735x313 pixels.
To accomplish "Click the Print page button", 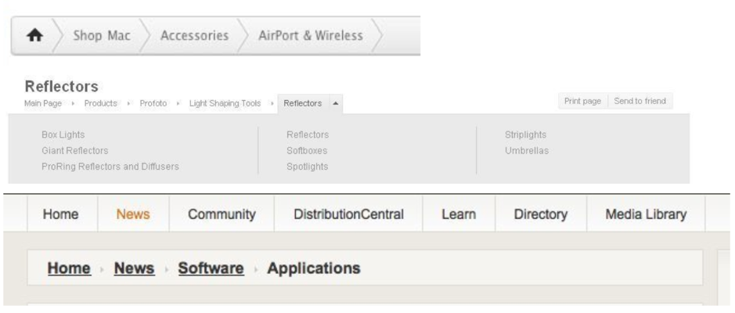I will point(582,102).
